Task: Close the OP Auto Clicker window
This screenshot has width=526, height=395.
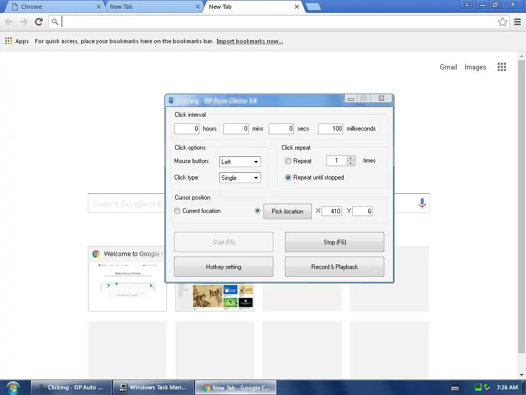Action: [381, 98]
